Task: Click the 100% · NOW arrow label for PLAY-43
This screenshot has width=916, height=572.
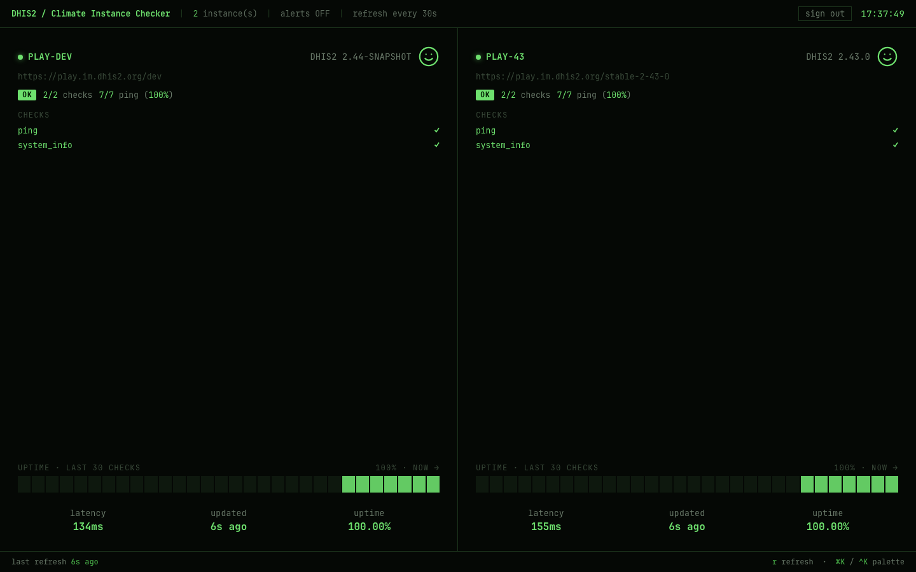Action: (x=866, y=468)
